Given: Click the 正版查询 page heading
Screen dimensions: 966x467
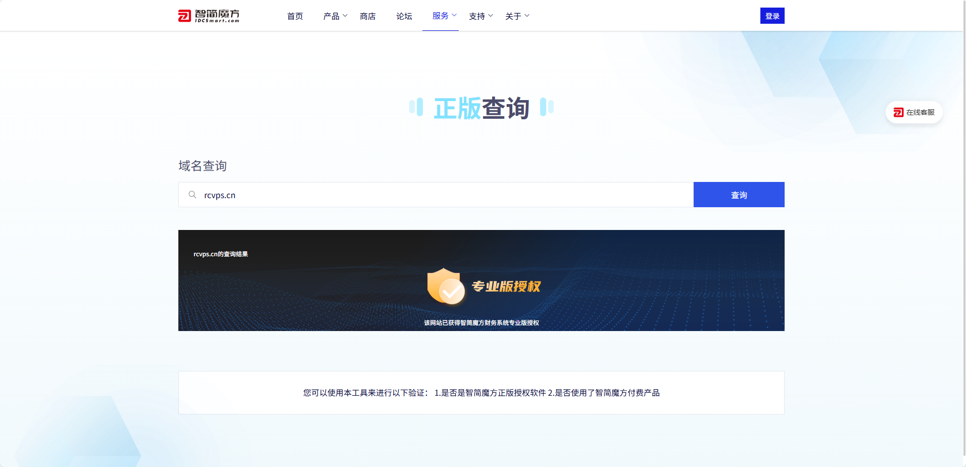Looking at the screenshot, I should click(481, 107).
